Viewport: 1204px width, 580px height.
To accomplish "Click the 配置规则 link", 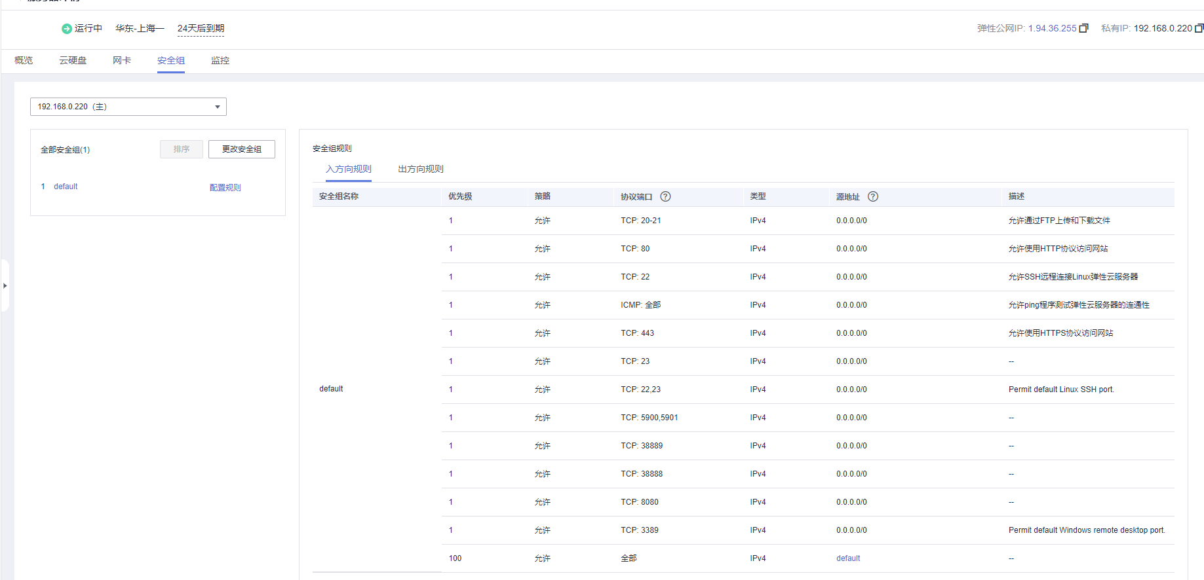I will [x=225, y=187].
